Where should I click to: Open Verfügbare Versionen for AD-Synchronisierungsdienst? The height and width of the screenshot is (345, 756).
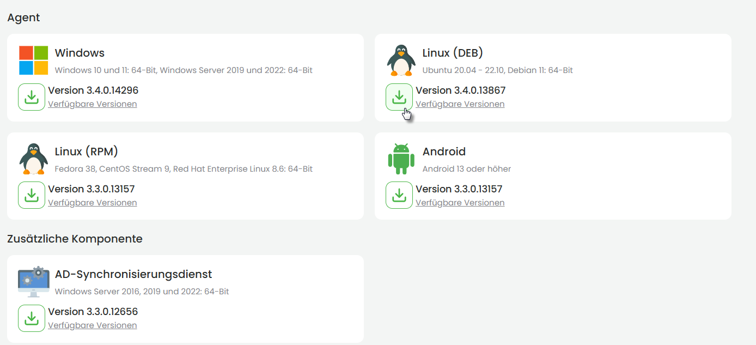pos(93,325)
